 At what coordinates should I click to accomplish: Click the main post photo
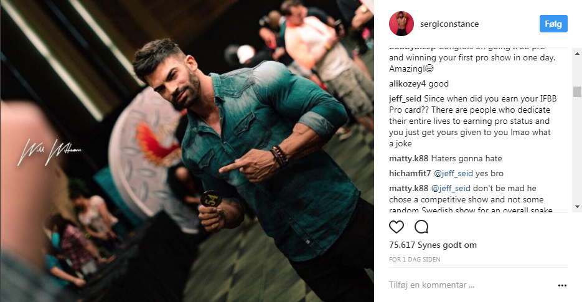[187, 151]
